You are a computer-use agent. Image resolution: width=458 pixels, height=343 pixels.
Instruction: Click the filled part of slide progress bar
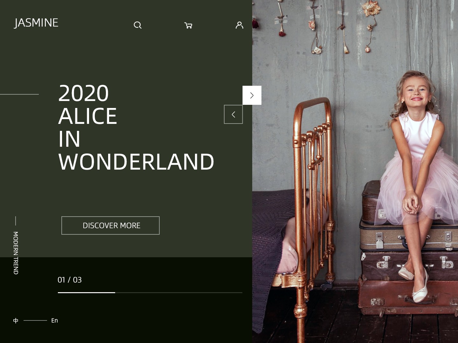pos(87,293)
